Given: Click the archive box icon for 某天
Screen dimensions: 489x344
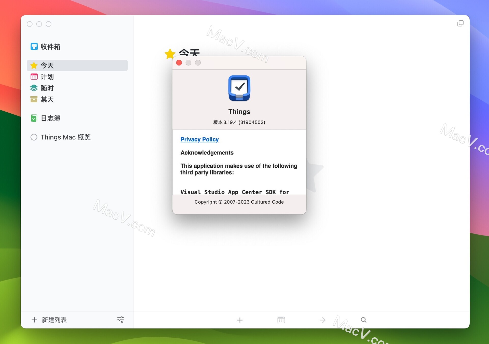Looking at the screenshot, I should coord(34,99).
